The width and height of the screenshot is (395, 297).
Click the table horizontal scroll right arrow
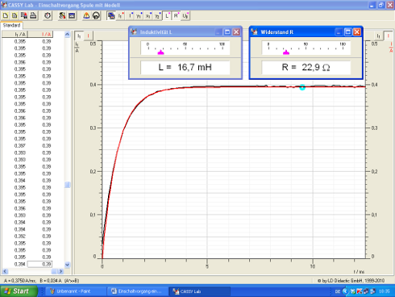[x=60, y=271]
